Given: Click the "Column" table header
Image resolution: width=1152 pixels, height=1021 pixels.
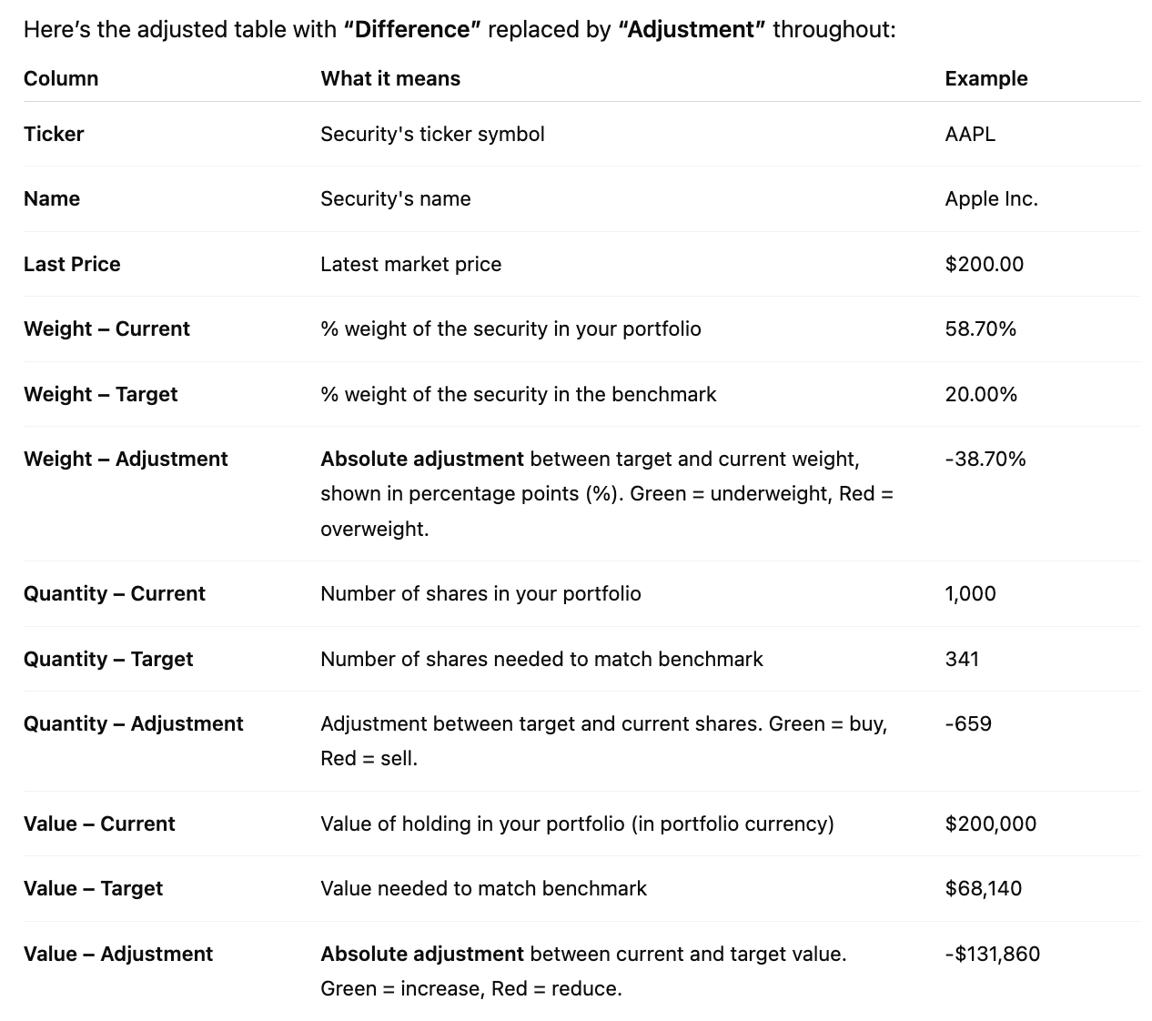Looking at the screenshot, I should (x=61, y=78).
